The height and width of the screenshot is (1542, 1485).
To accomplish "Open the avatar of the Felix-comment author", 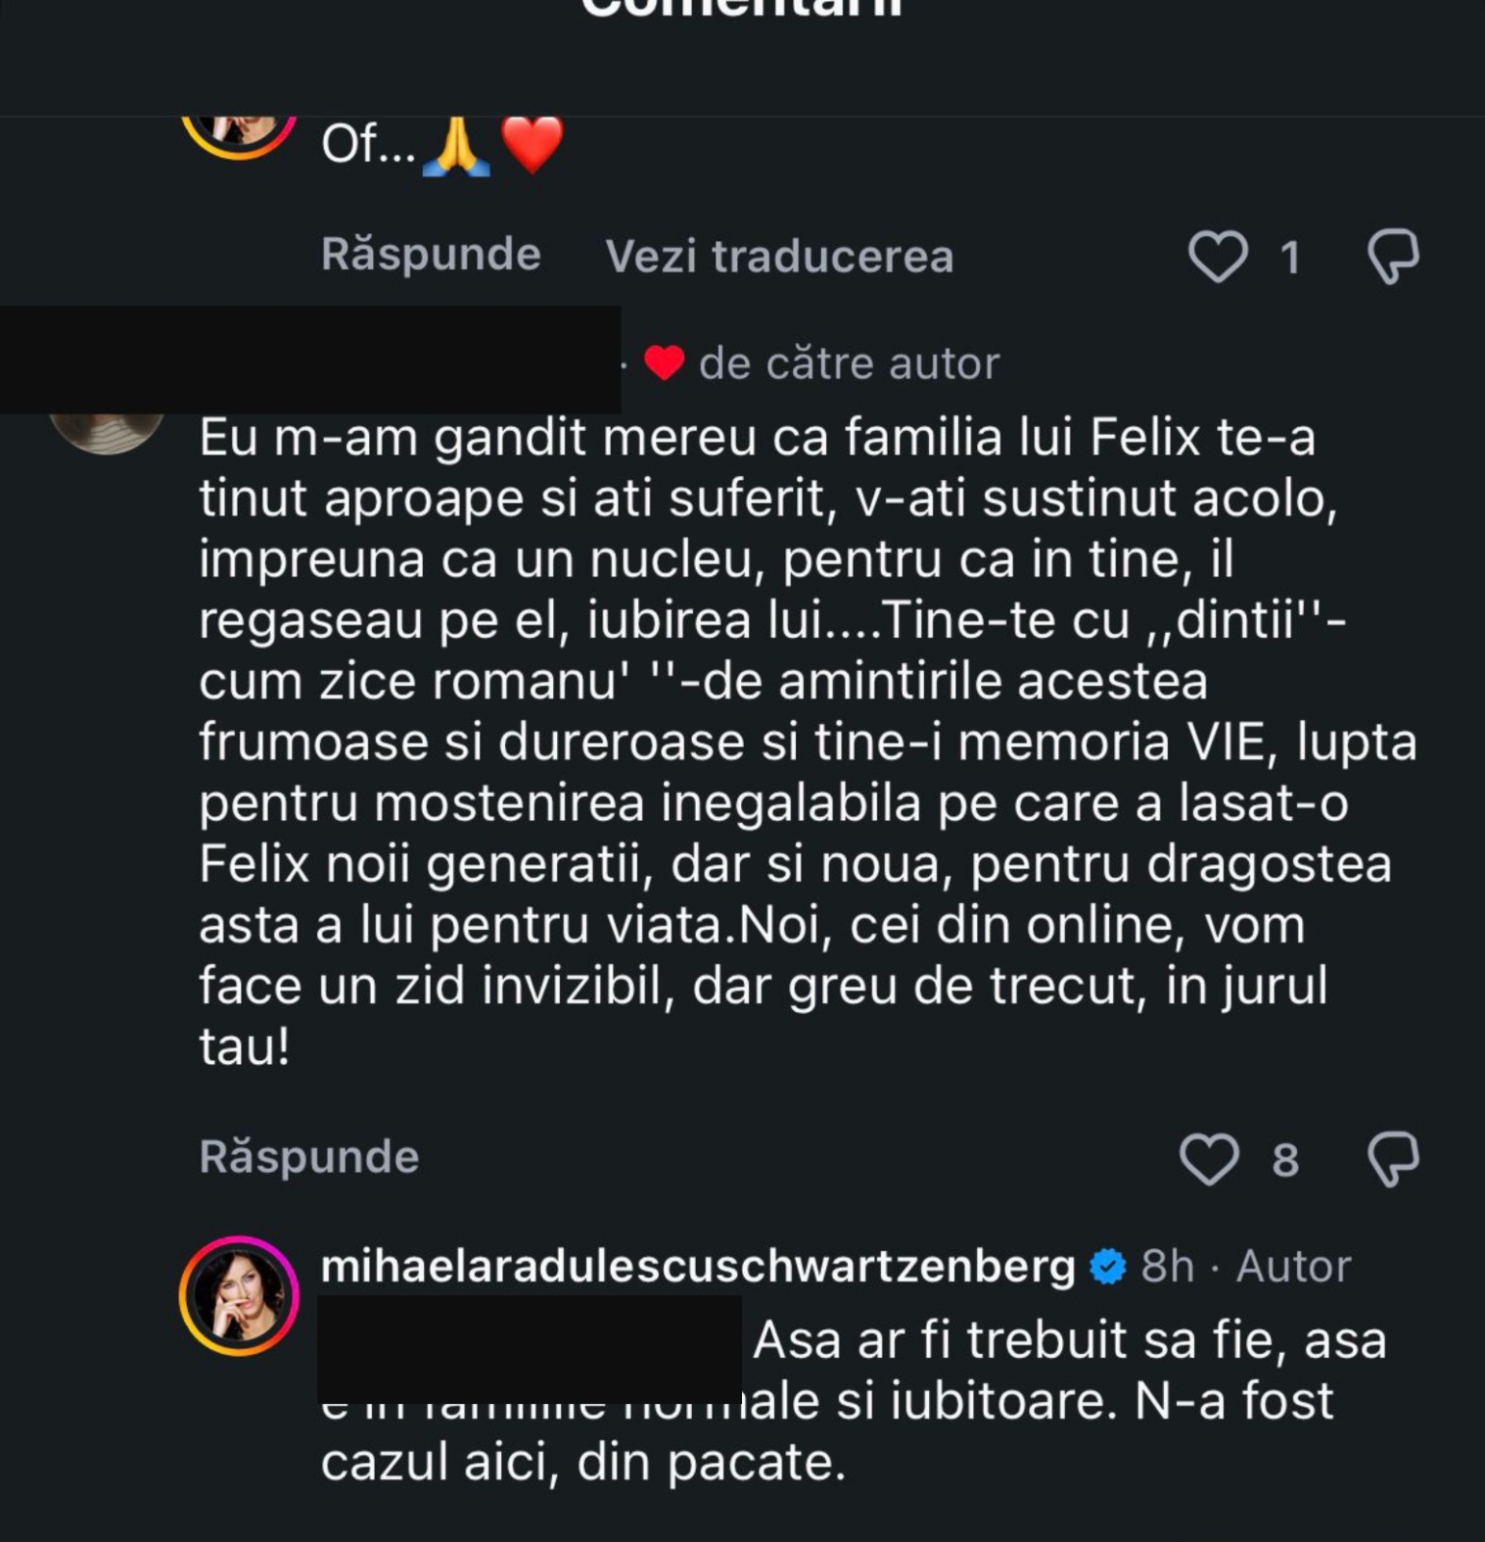I will pyautogui.click(x=106, y=430).
